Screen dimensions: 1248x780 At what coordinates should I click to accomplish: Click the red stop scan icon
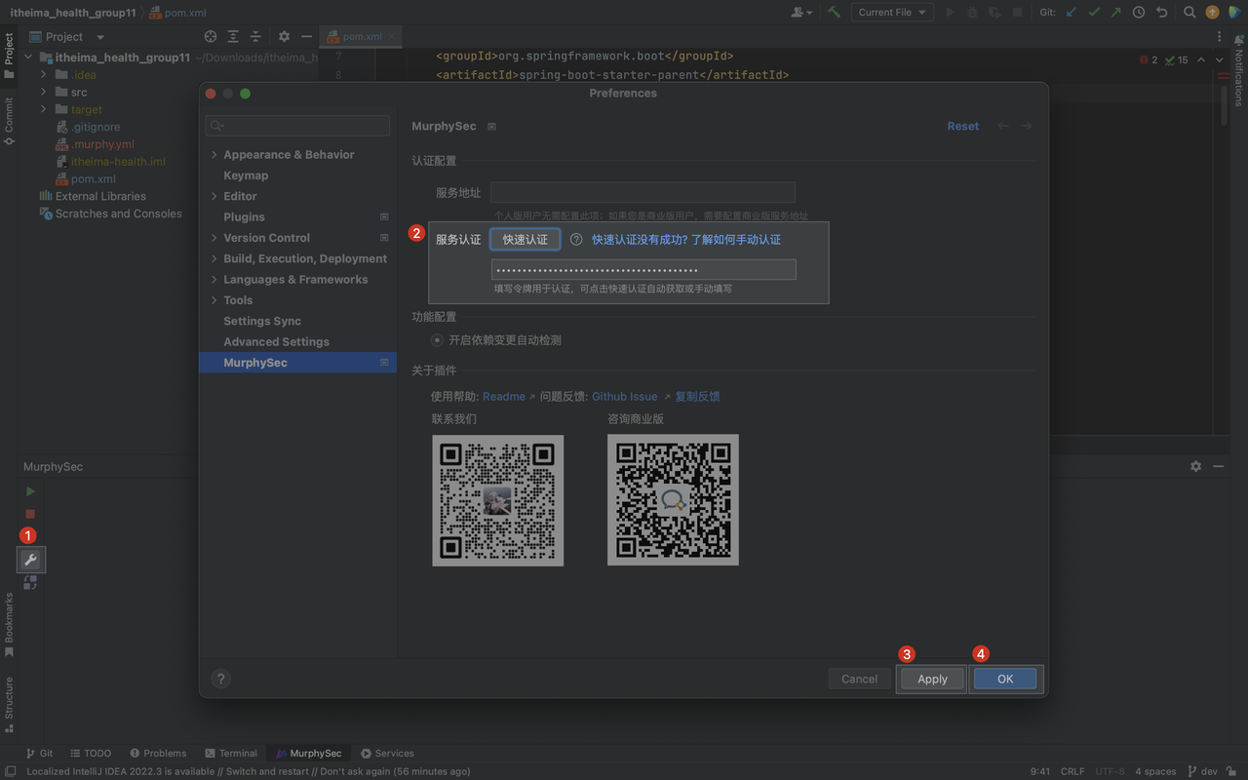[30, 514]
